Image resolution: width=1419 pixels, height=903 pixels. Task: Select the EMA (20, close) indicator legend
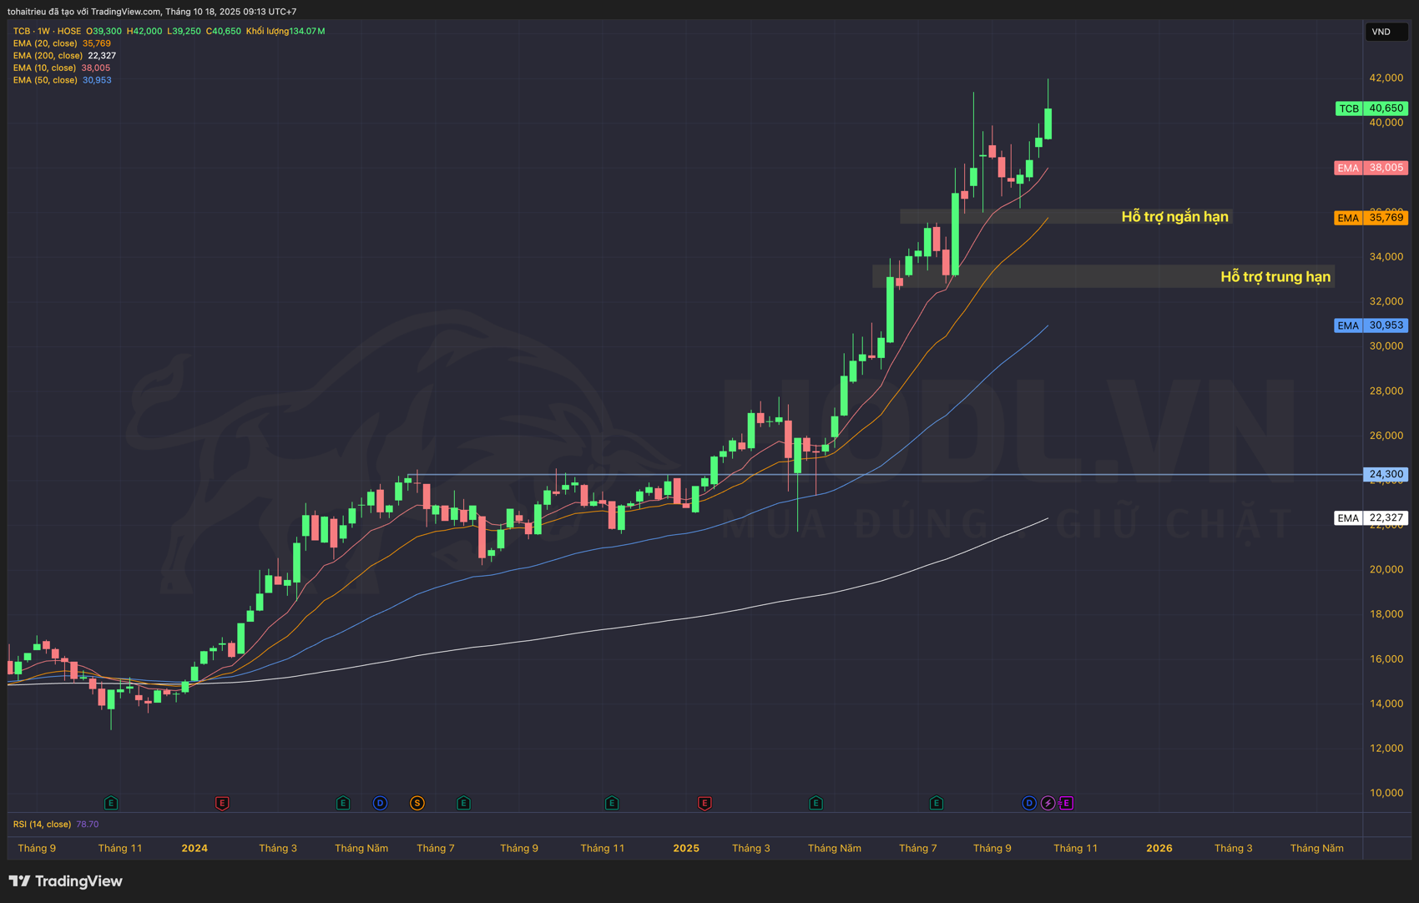45,43
